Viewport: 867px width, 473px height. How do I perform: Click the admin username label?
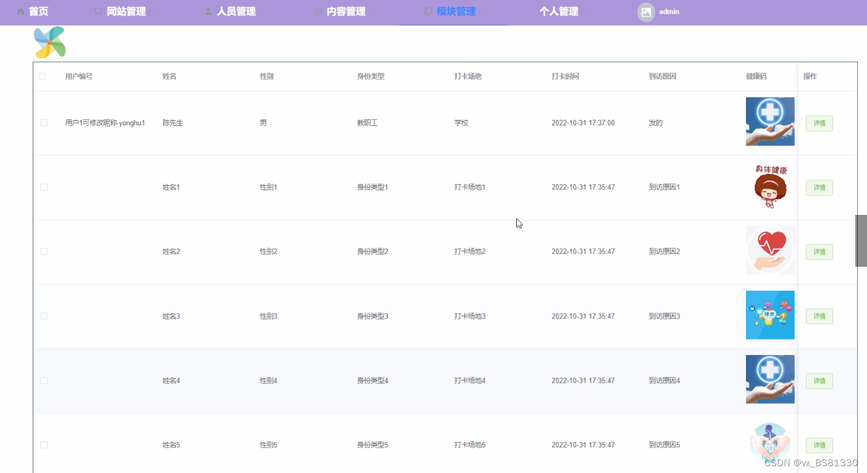[x=669, y=12]
